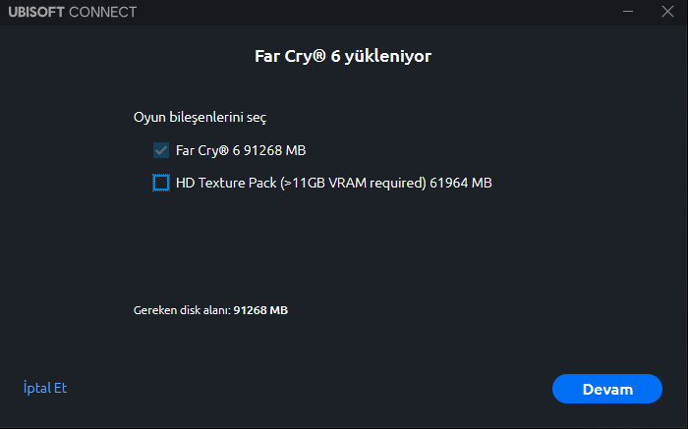Close the Ubisoft Connect installer window
The image size is (688, 429).
click(x=667, y=12)
